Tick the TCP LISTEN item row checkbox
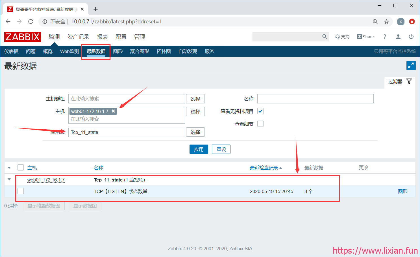The height and width of the screenshot is (257, 420). 21,191
